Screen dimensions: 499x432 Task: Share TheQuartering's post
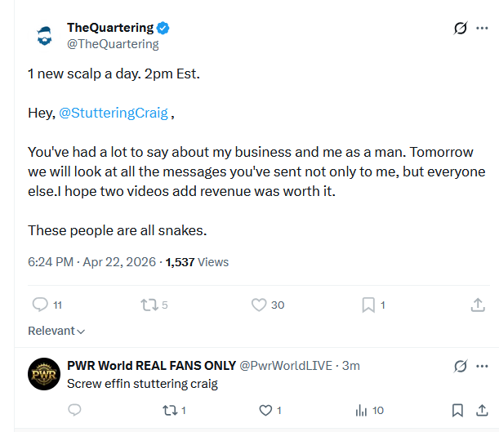[478, 305]
